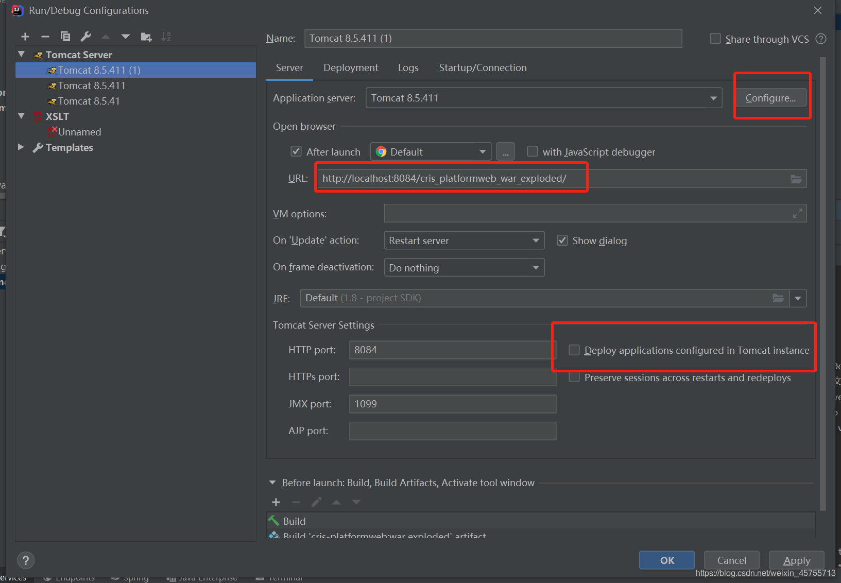Image resolution: width=841 pixels, height=583 pixels.
Task: Enable Preserve sessions across restarts and redeploys
Action: [574, 378]
